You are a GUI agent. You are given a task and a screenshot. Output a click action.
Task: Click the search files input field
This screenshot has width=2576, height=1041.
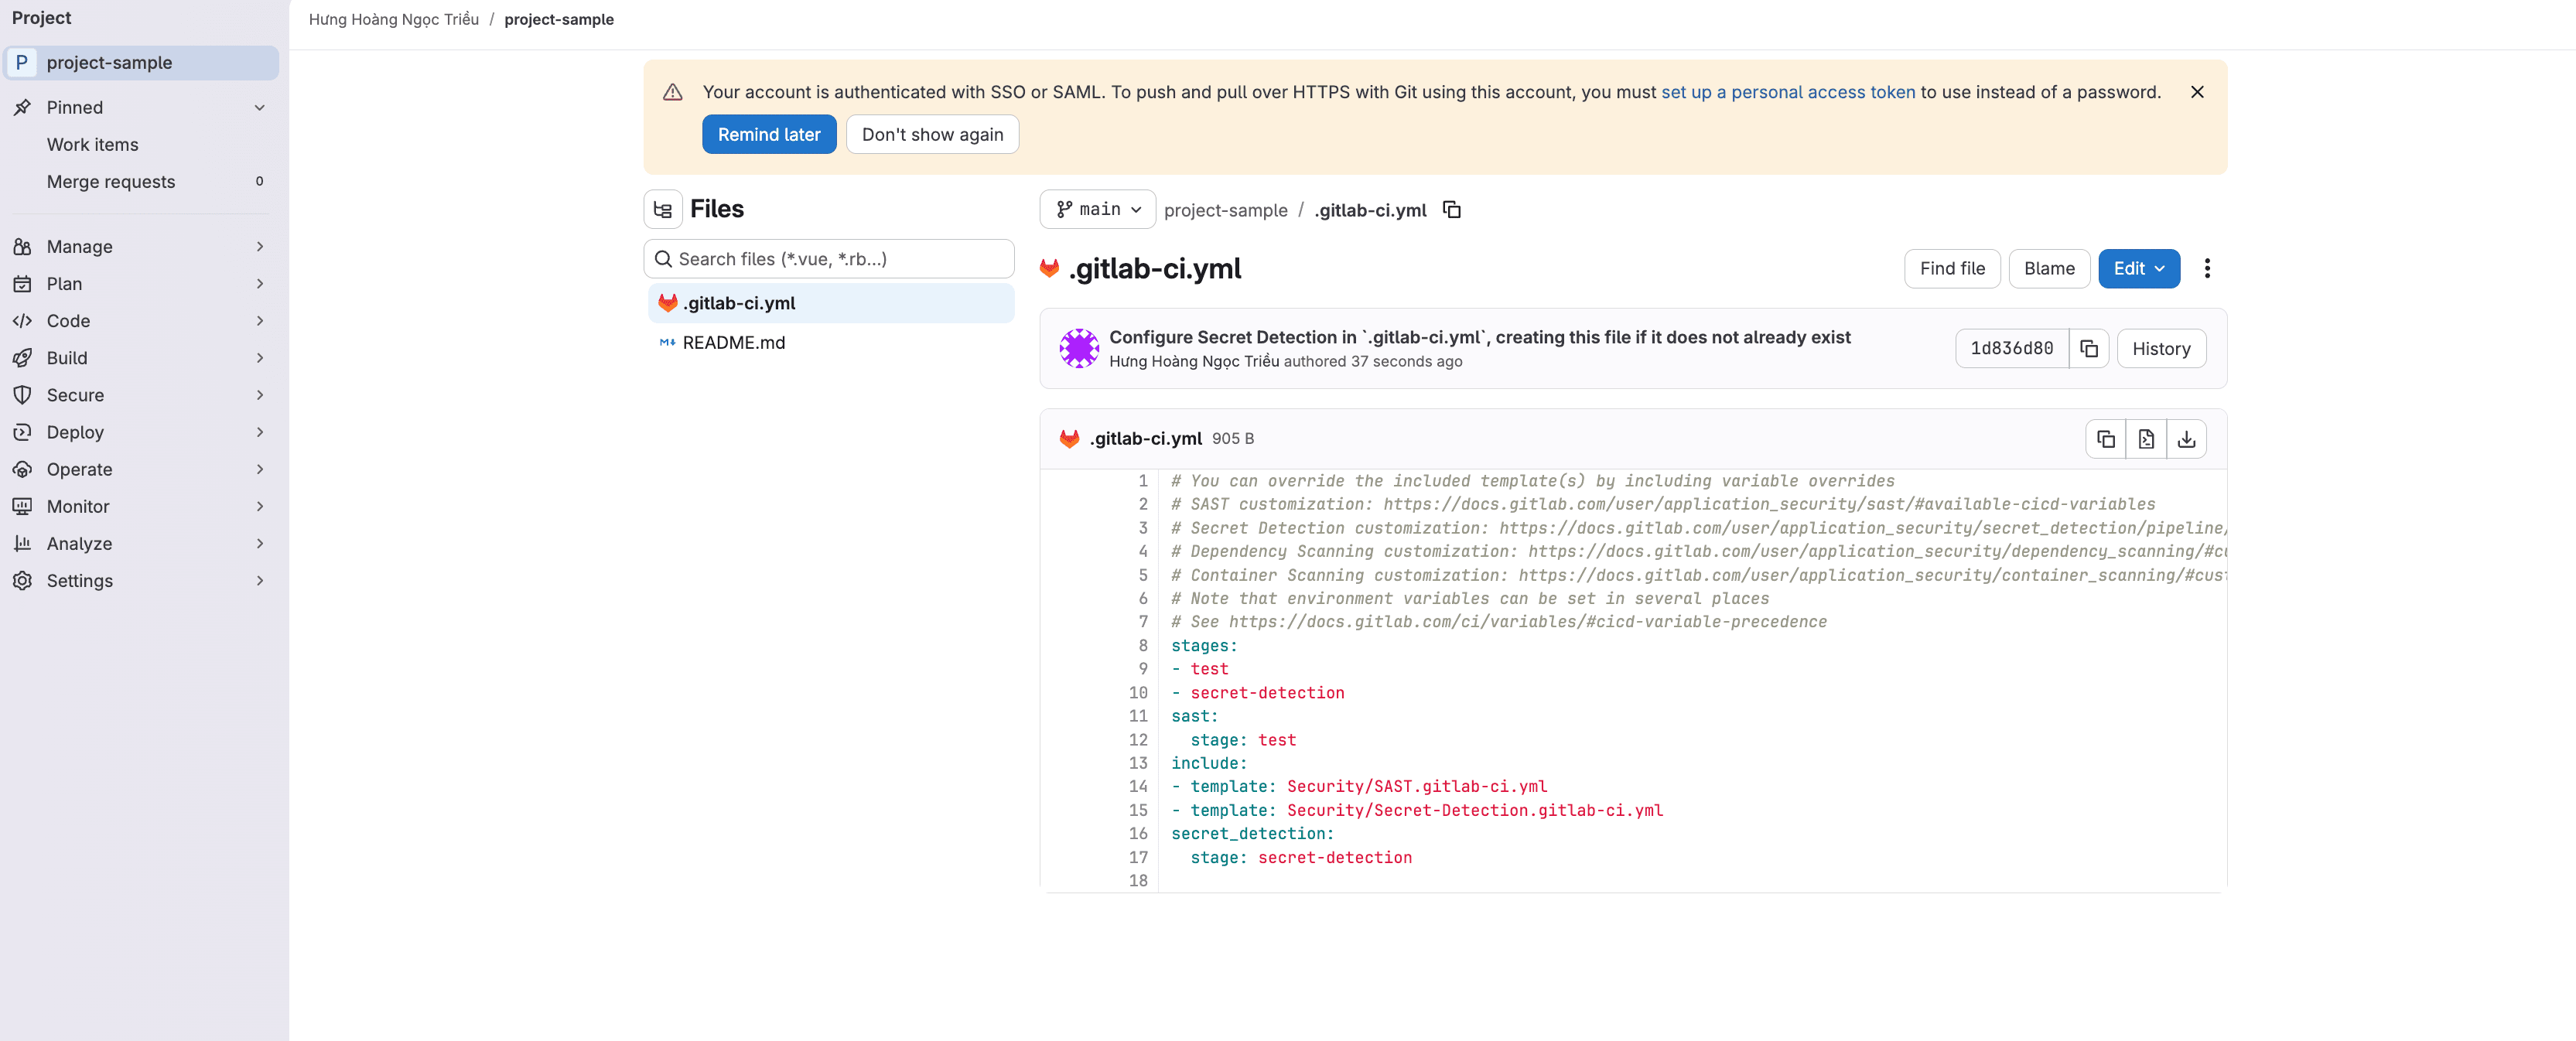828,258
